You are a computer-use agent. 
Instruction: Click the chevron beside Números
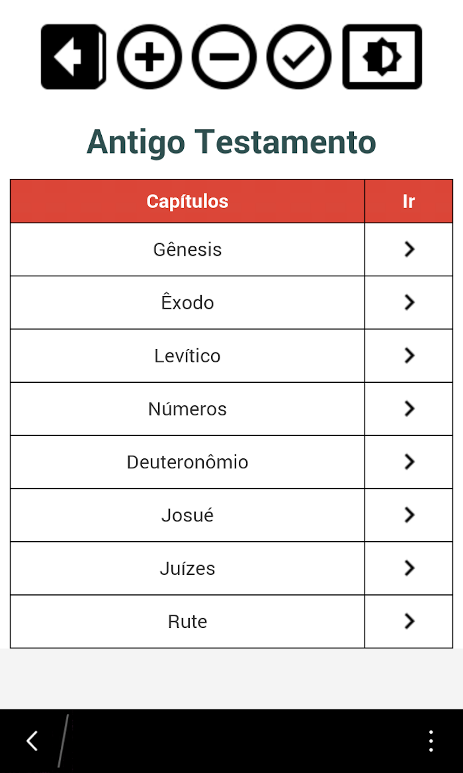coord(409,409)
